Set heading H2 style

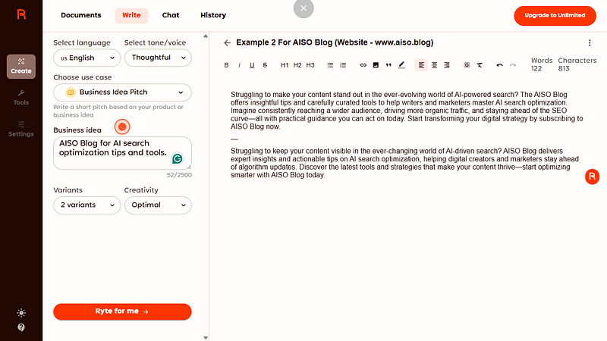[x=297, y=65]
